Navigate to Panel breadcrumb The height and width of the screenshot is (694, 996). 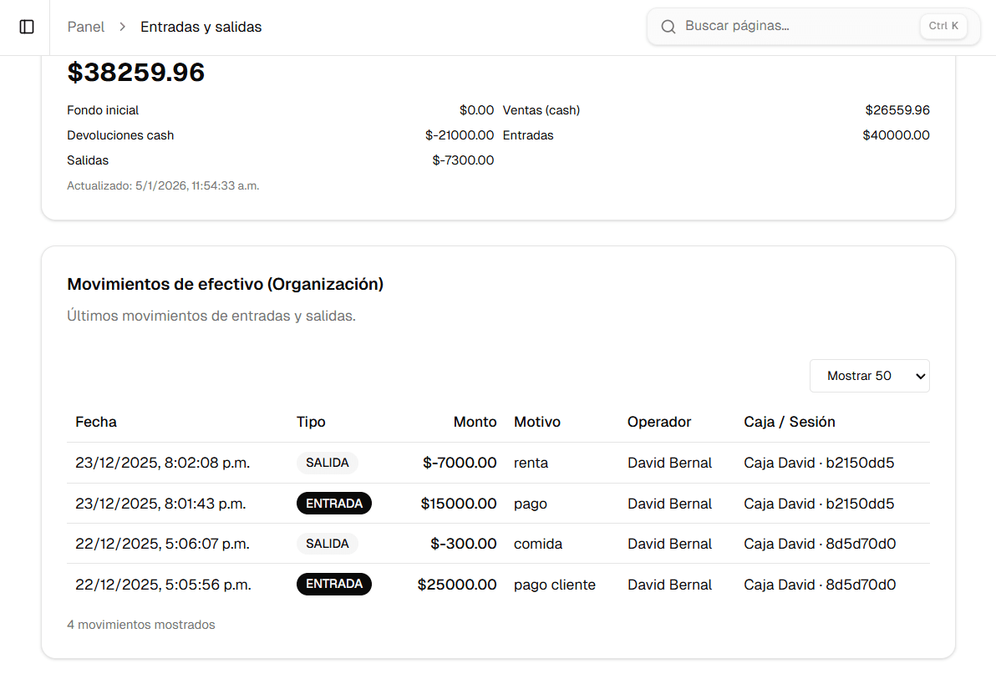[x=86, y=27]
